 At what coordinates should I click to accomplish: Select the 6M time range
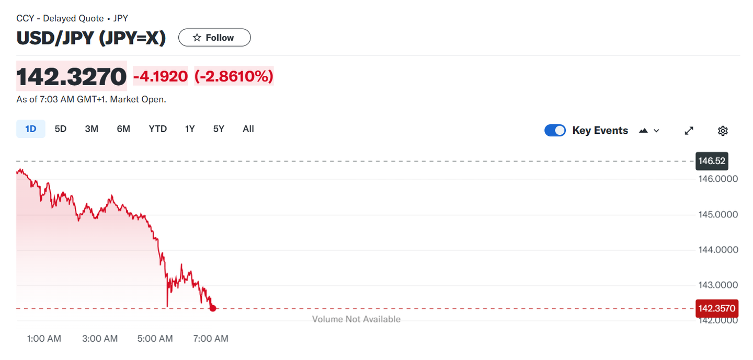click(123, 129)
